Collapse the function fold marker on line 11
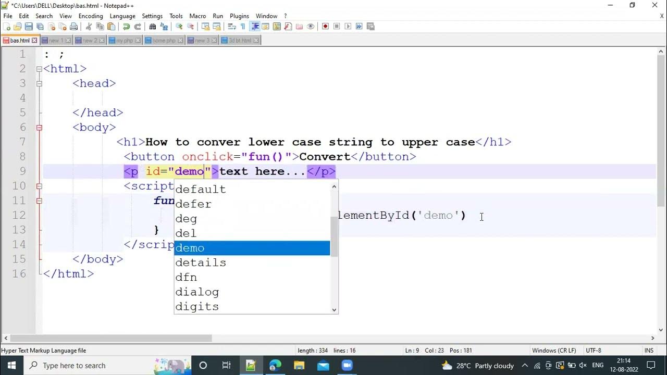Screen dimensions: 667x375 (39, 201)
